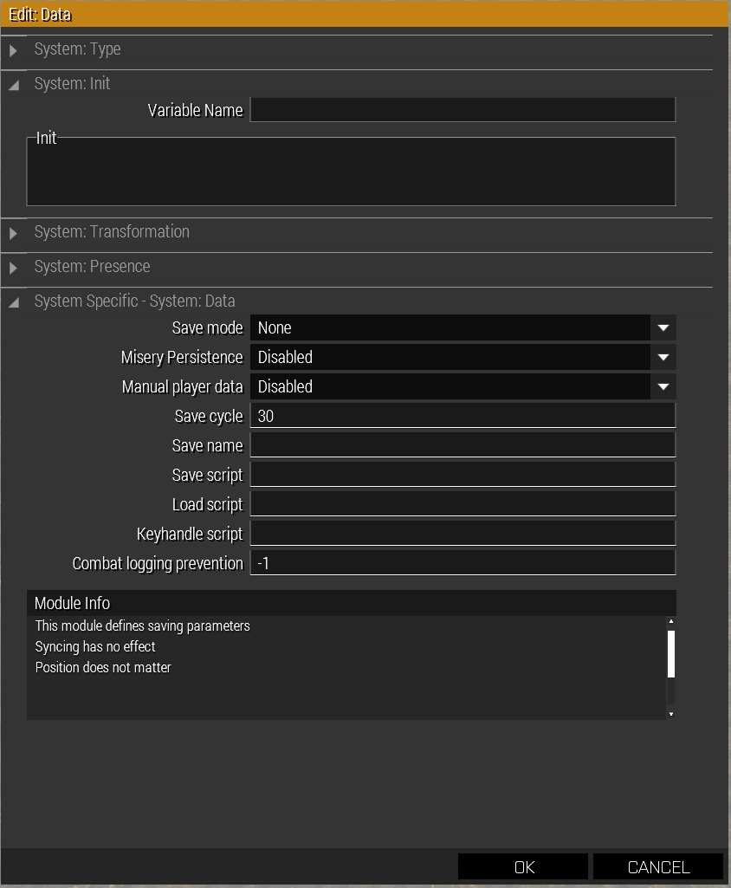
Task: Click the Load script field
Action: click(x=463, y=504)
